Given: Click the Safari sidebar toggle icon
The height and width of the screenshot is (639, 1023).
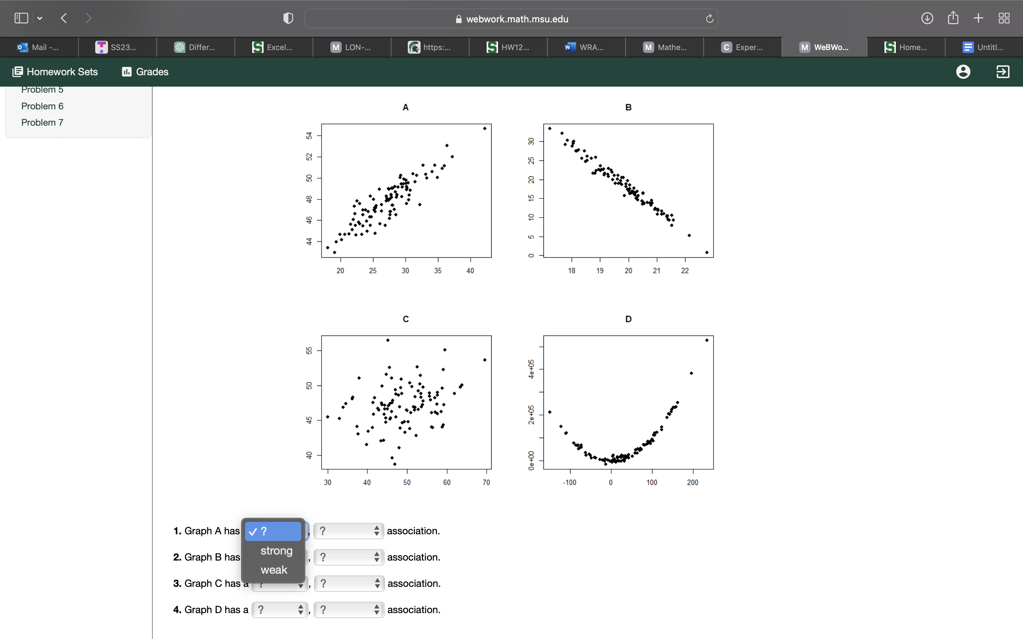Looking at the screenshot, I should (21, 18).
